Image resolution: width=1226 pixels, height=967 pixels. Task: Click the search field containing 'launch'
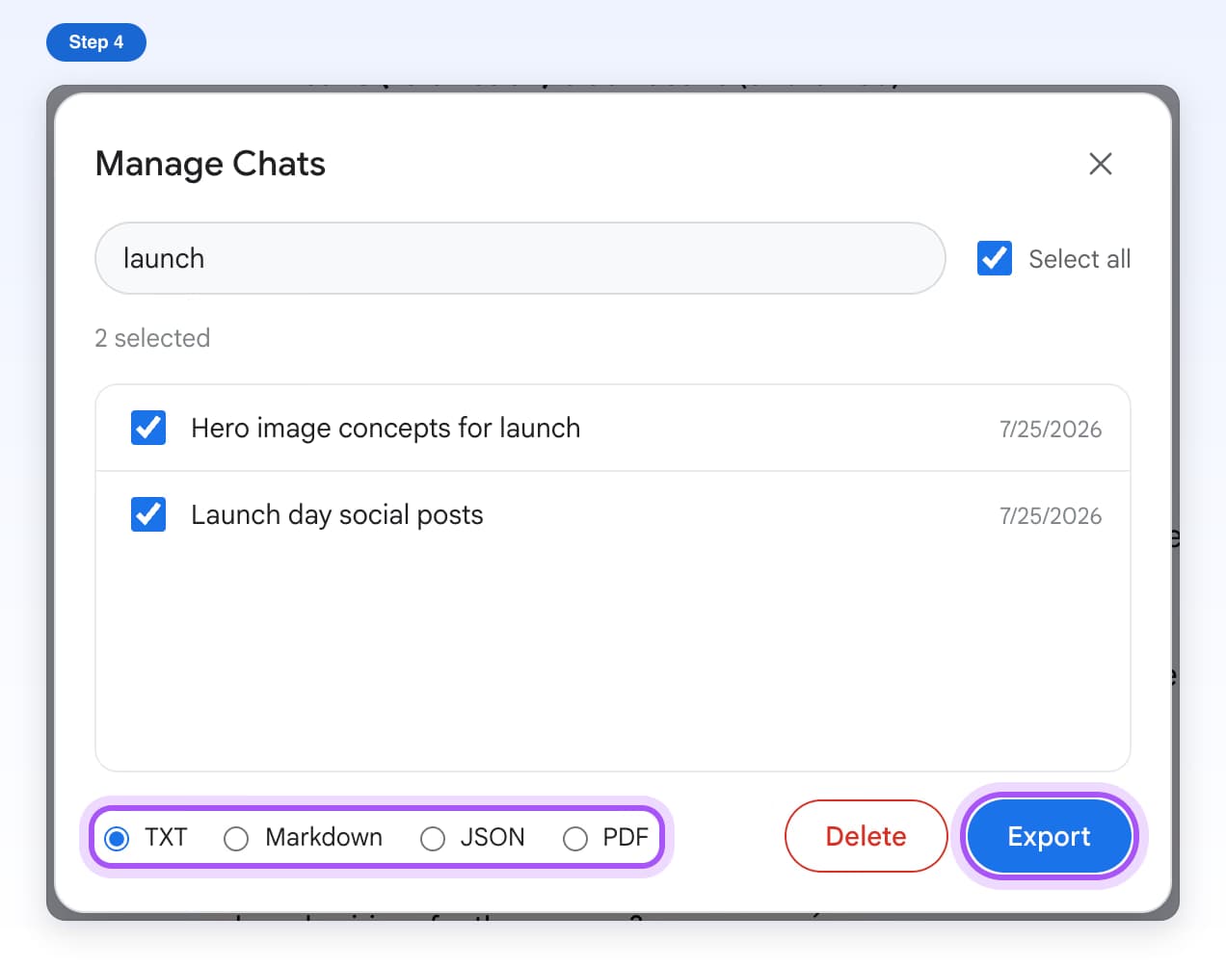tap(520, 258)
